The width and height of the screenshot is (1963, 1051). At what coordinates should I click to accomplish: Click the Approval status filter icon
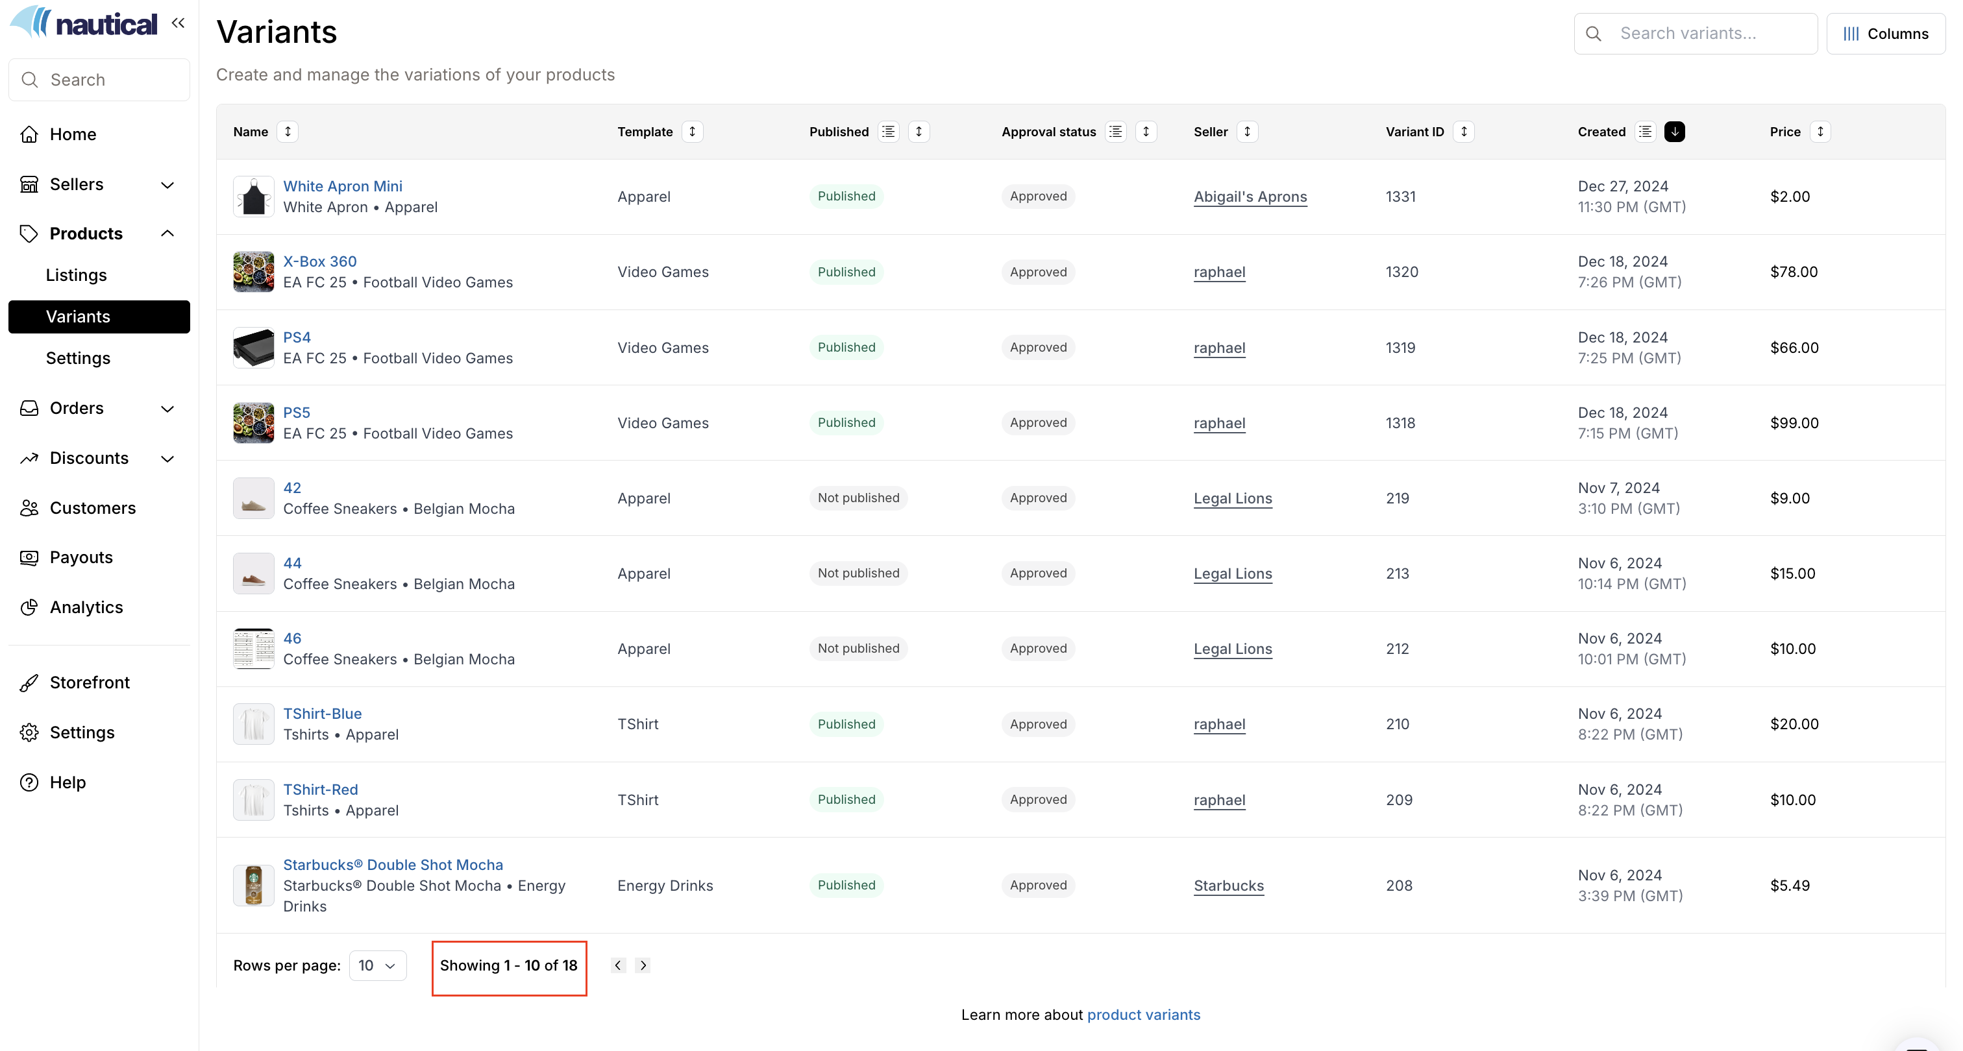(x=1116, y=131)
